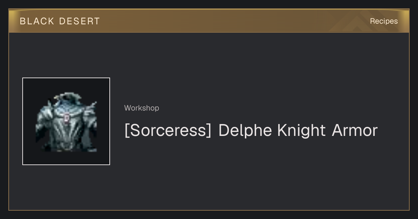This screenshot has width=418, height=219.
Task: Click the word DESERT in header
Action: click(80, 21)
